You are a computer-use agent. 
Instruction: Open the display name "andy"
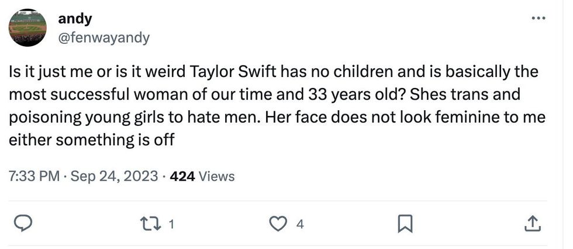(x=75, y=19)
